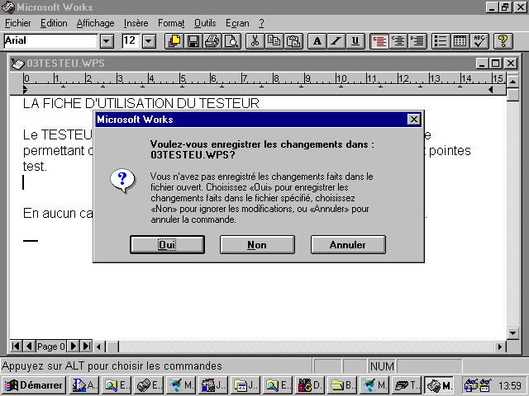The image size is (529, 396).
Task: Click the 03TESTEU.WPS document window icon
Action: coord(17,64)
